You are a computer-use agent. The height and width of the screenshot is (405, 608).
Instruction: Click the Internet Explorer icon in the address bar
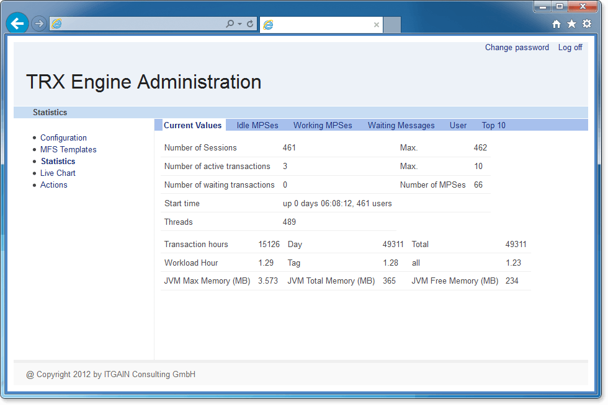[x=56, y=23]
